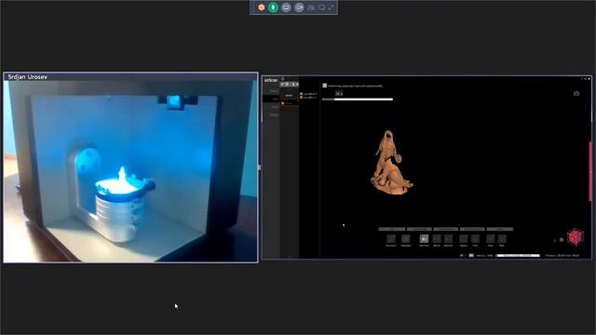This screenshot has height=335, width=596.
Task: Select the first gray tab above bottom toolbar
Action: pos(391,229)
